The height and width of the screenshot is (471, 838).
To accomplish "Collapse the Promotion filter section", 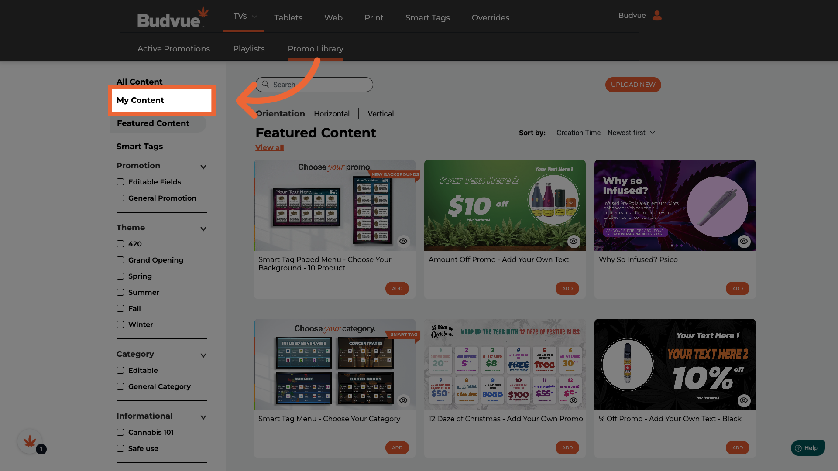I will (203, 167).
